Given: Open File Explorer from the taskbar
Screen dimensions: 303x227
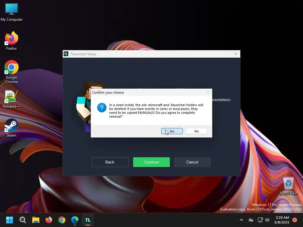Looking at the screenshot, I should [36, 220].
